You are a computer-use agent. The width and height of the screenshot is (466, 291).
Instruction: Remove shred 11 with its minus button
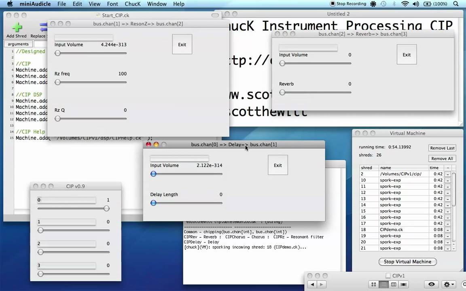coord(447,186)
